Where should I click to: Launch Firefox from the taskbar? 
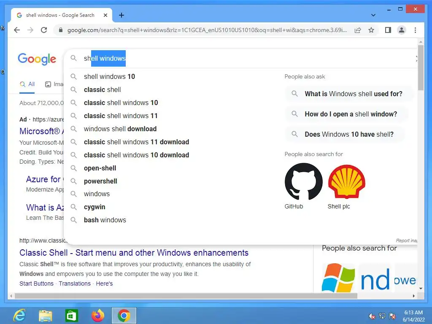click(98, 316)
